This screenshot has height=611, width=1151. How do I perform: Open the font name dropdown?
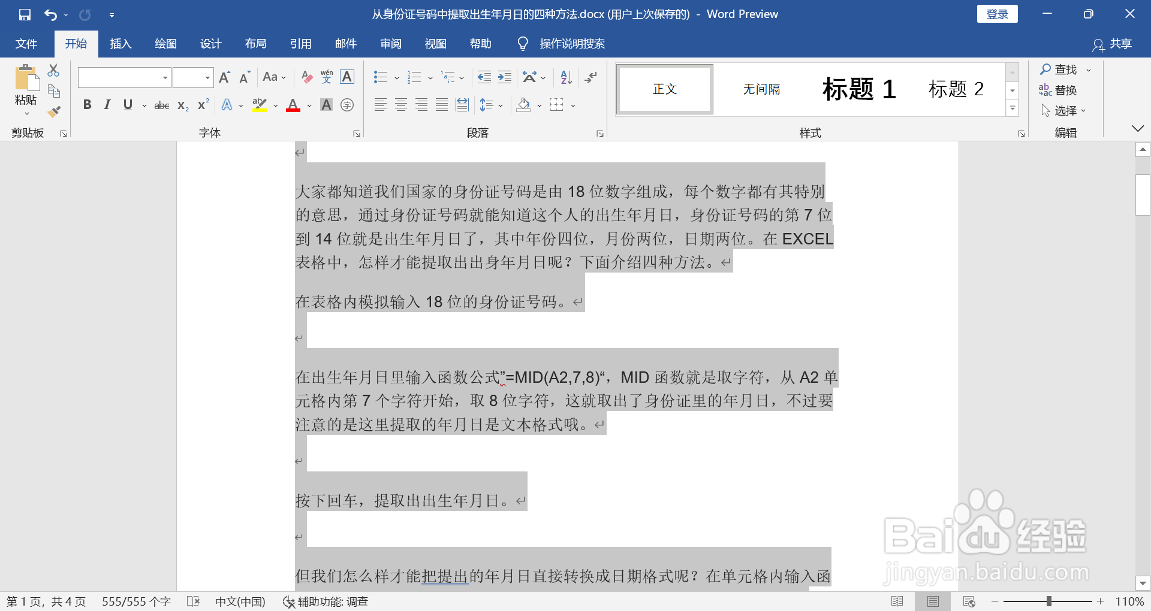coord(165,78)
